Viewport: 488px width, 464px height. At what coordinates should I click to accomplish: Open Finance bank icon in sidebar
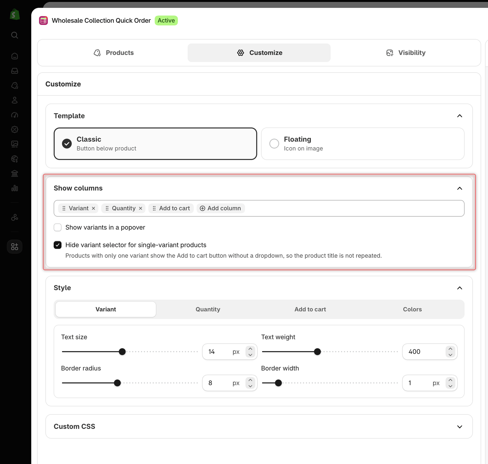(15, 173)
